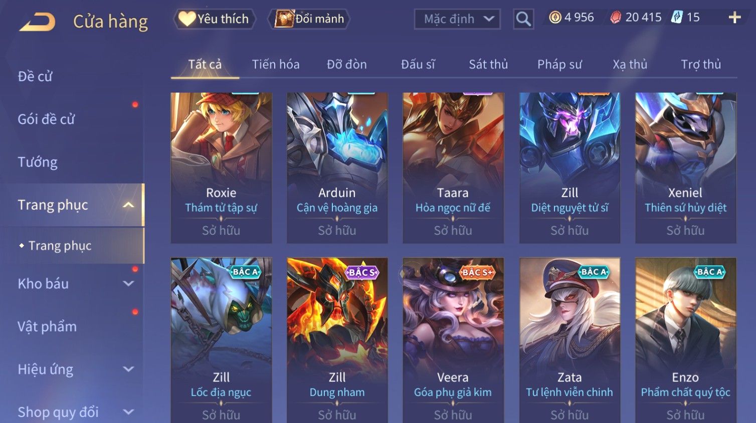Open Yêu thích heart favorites

(215, 19)
